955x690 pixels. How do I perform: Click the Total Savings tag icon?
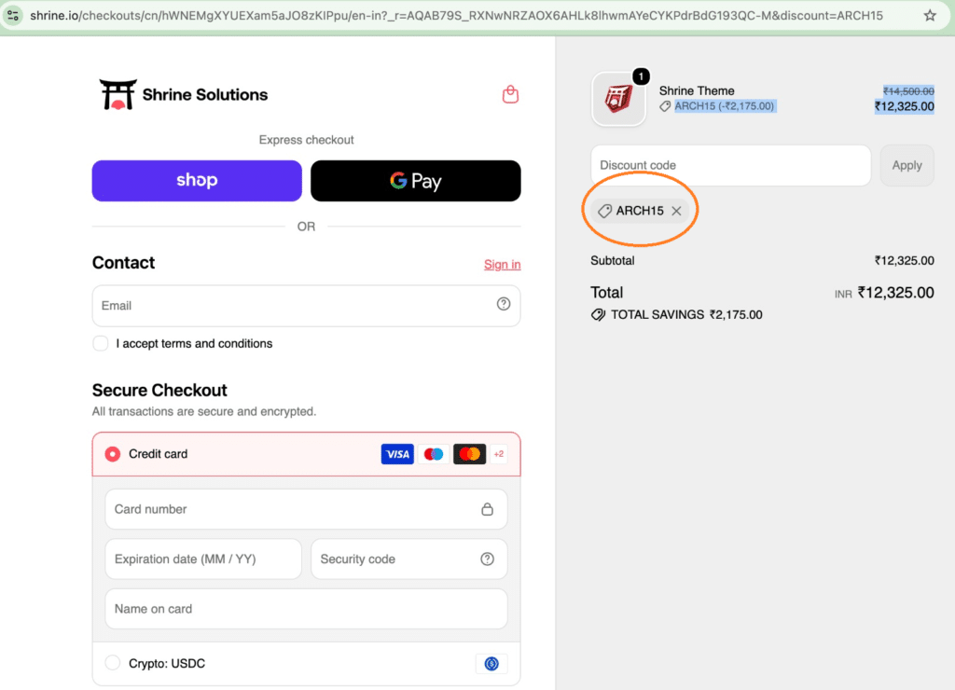(598, 315)
